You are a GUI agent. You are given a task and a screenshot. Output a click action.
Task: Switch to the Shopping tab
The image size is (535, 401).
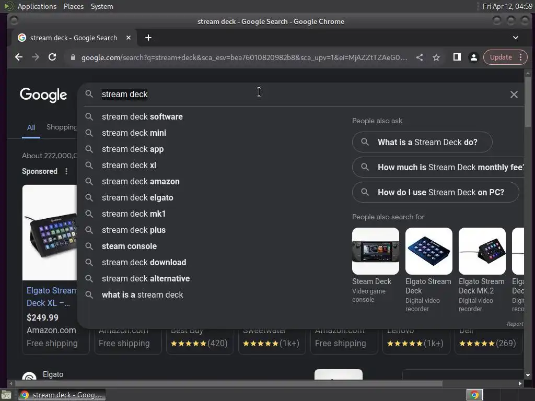click(62, 127)
